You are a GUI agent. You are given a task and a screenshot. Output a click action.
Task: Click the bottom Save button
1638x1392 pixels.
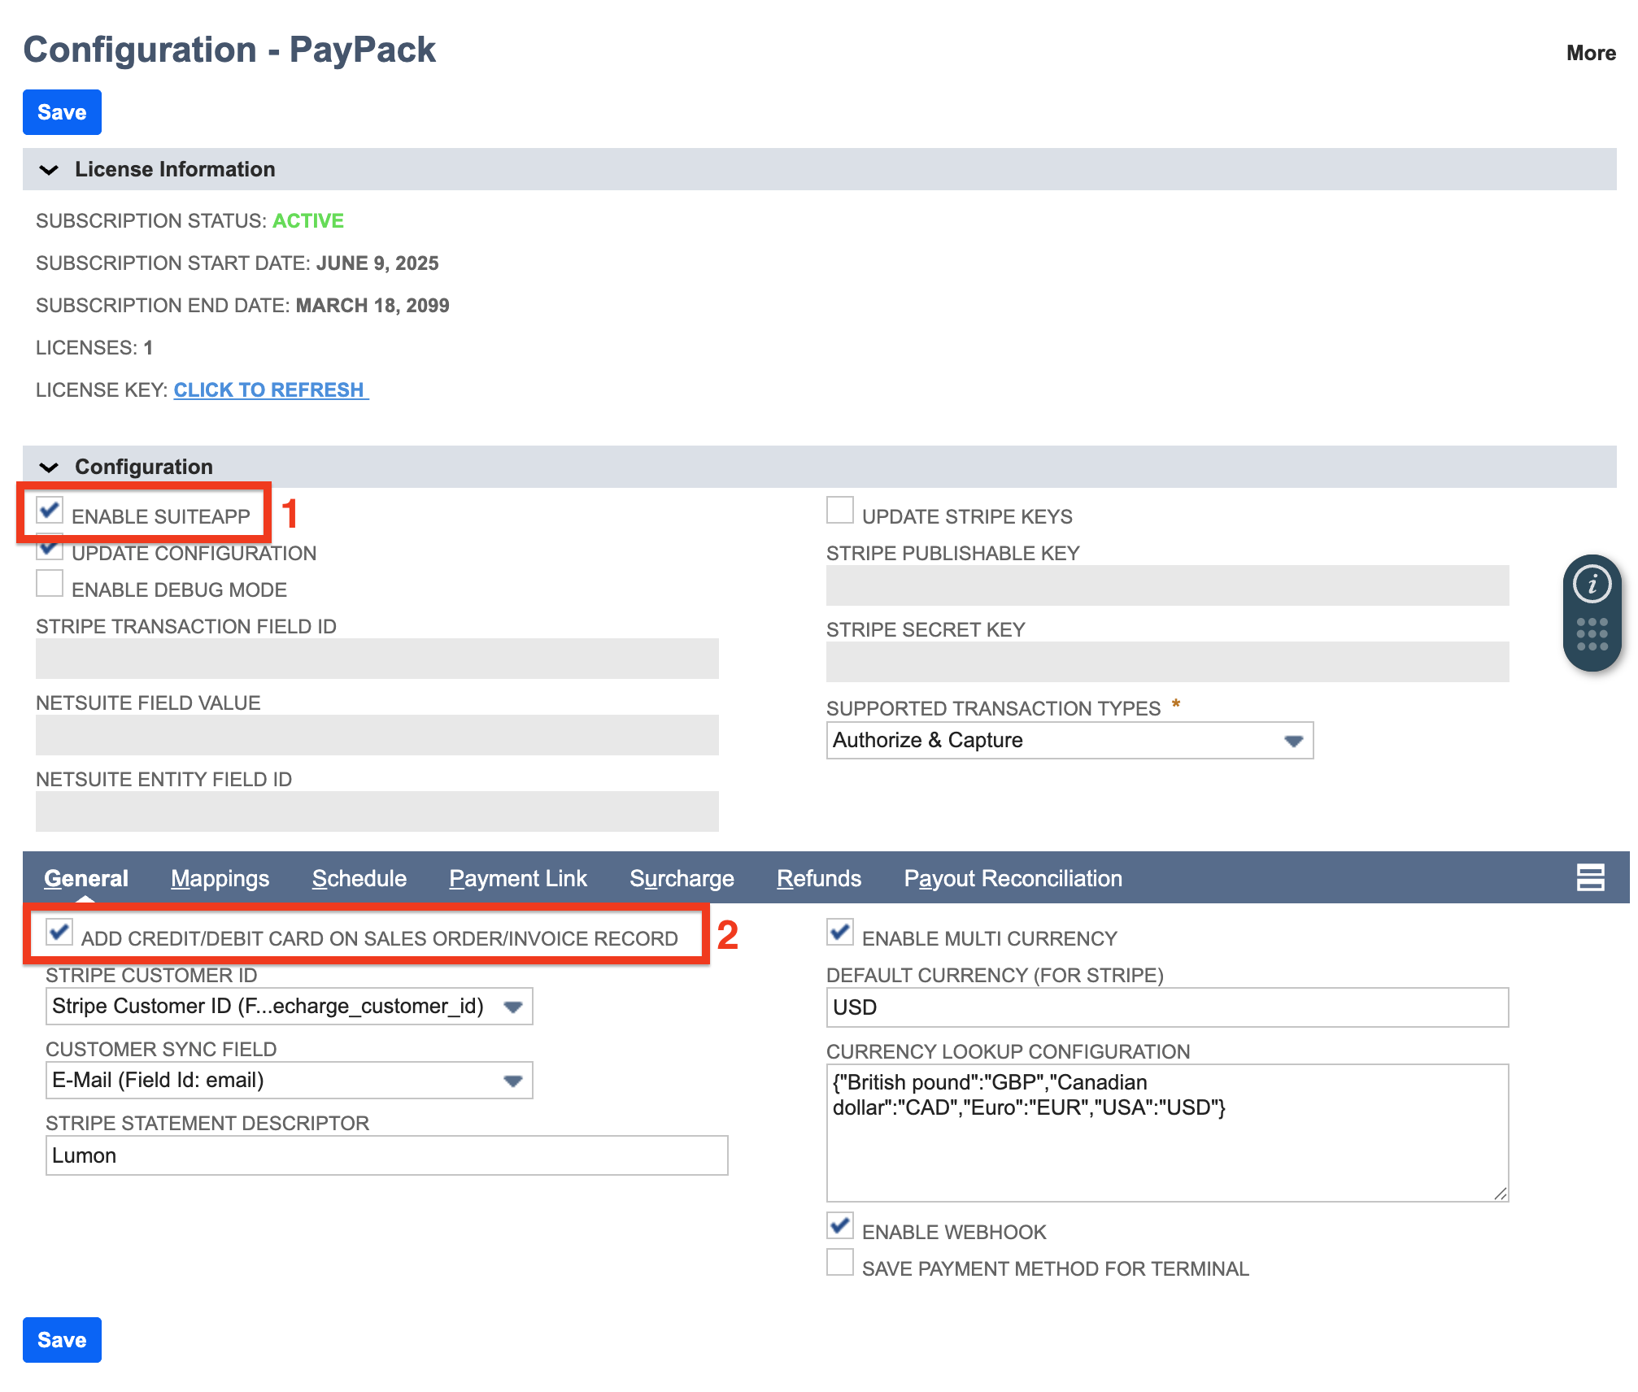point(62,1340)
